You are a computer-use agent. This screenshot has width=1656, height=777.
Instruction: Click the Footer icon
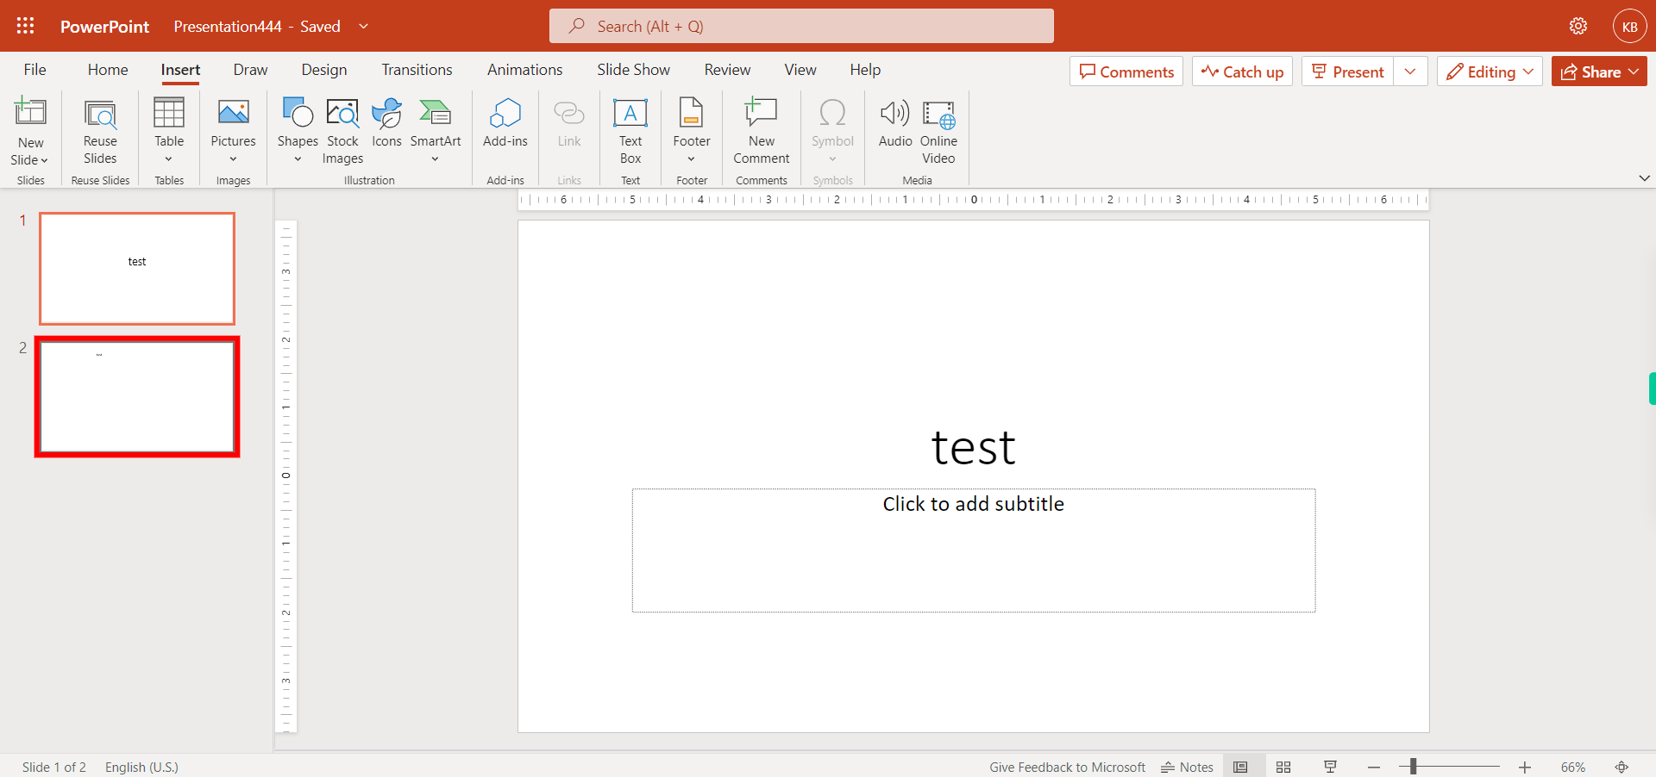point(692,112)
